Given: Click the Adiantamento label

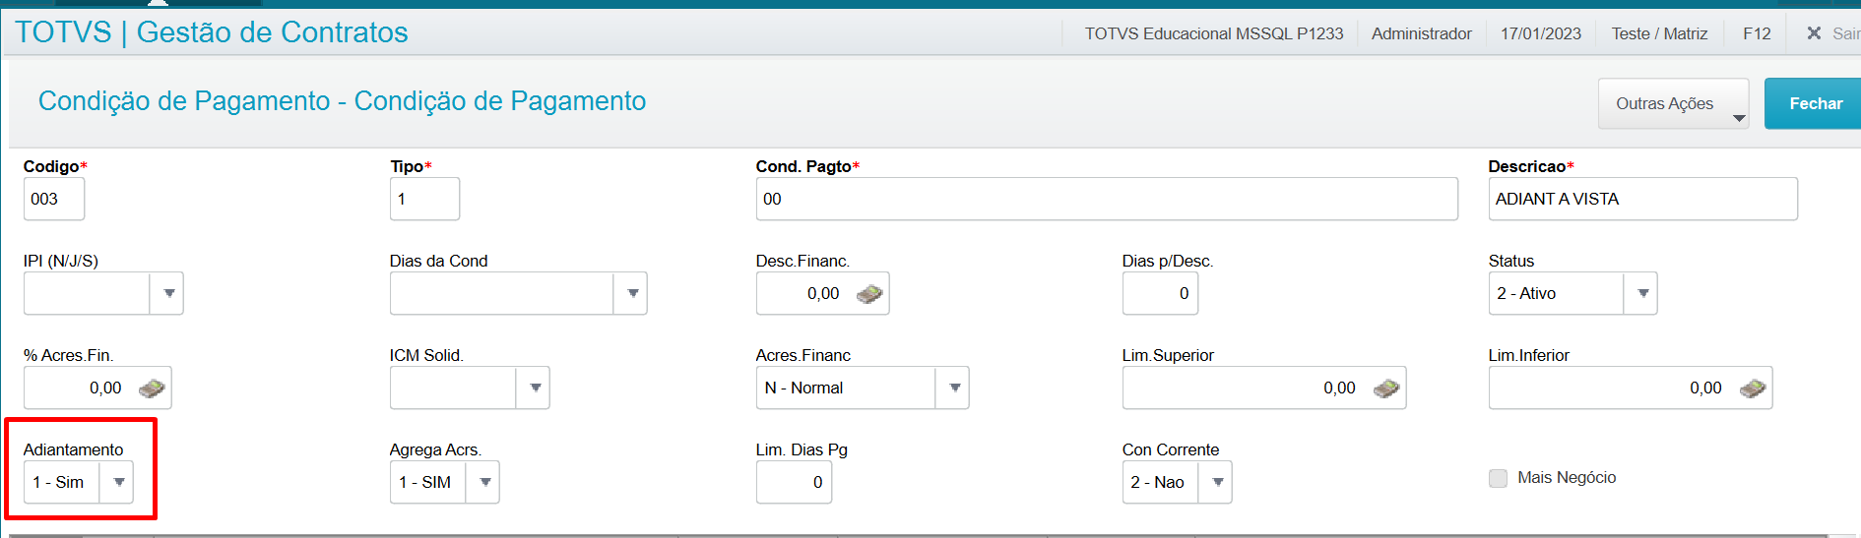Looking at the screenshot, I should [73, 449].
